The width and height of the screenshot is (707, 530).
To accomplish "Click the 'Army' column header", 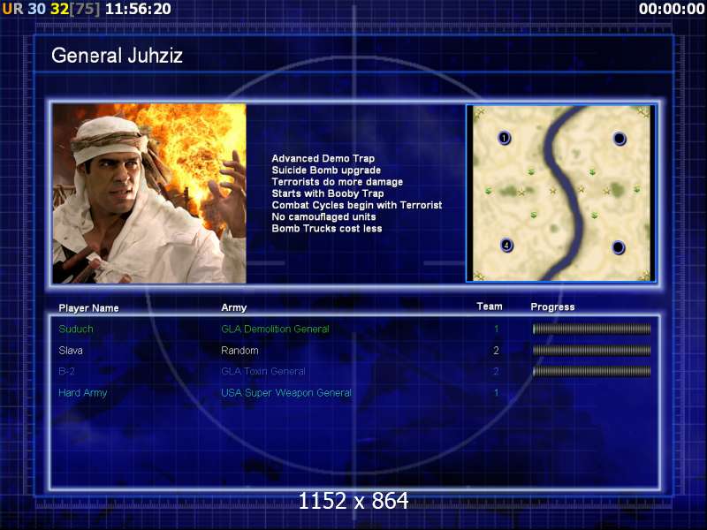I will point(234,307).
